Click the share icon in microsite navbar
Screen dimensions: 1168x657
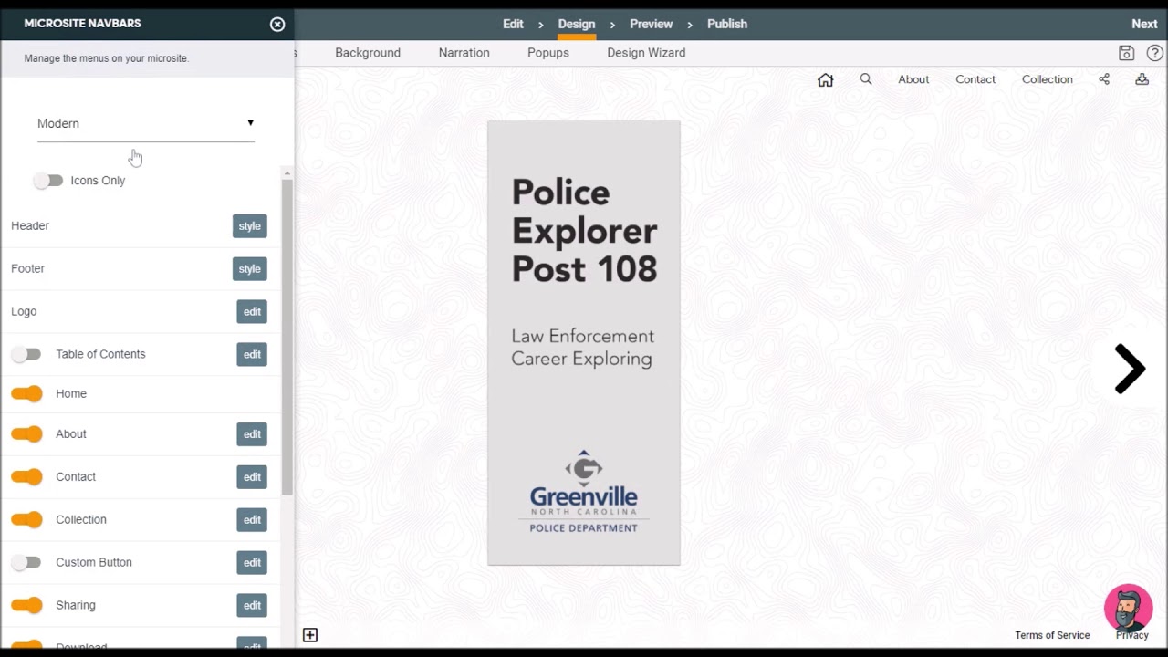pos(1104,79)
